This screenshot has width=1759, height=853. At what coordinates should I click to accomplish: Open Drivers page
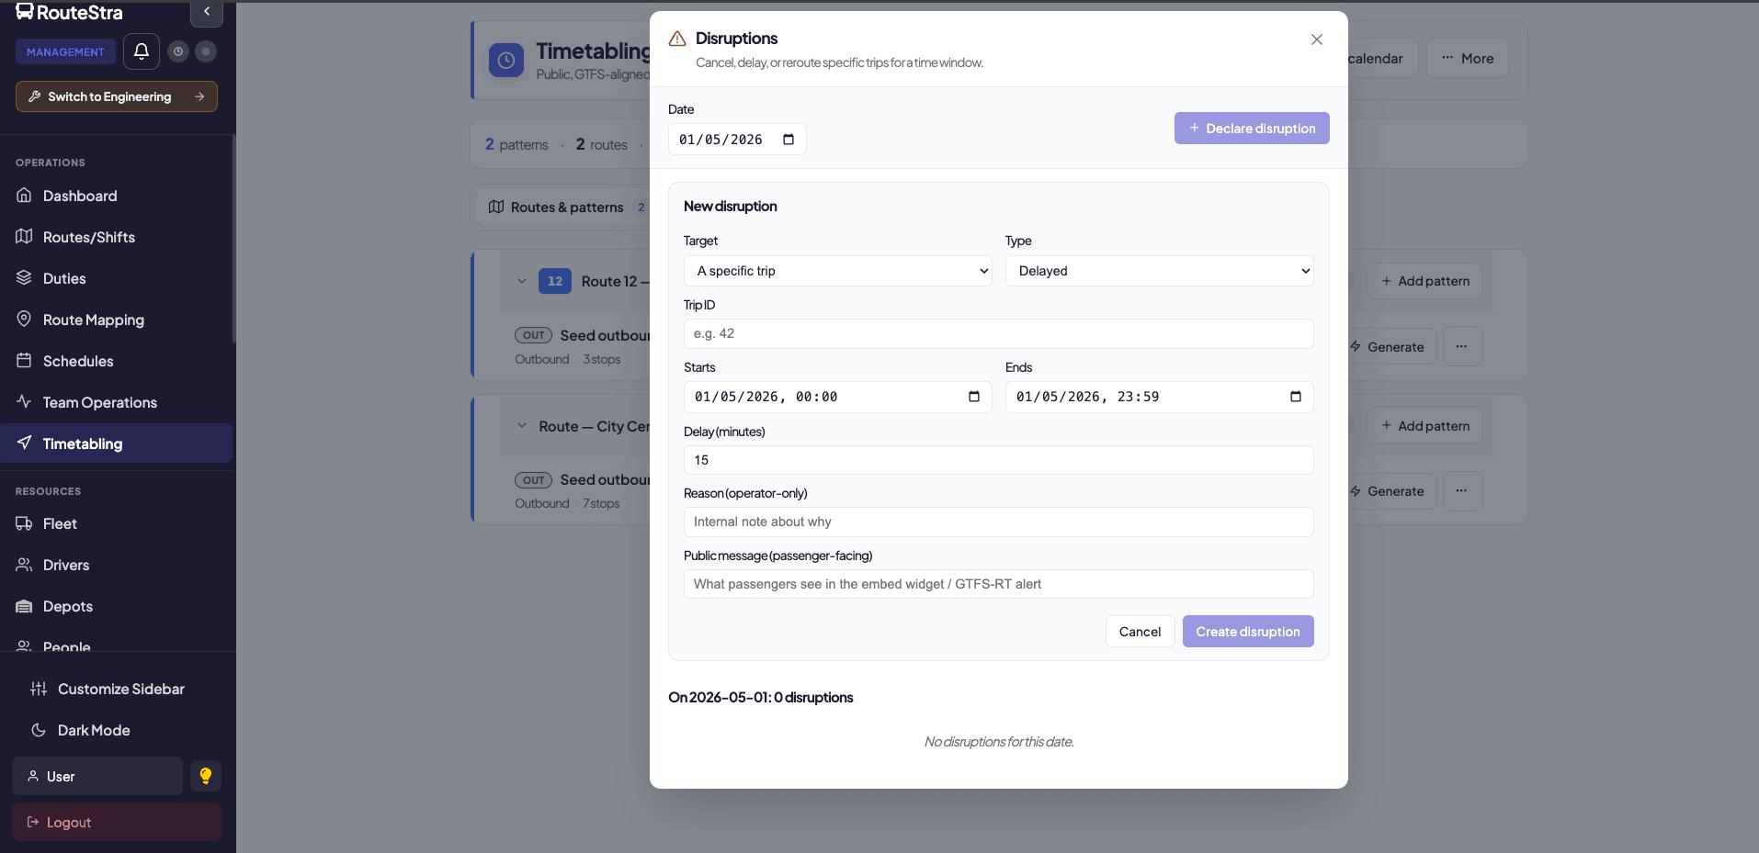click(x=117, y=565)
